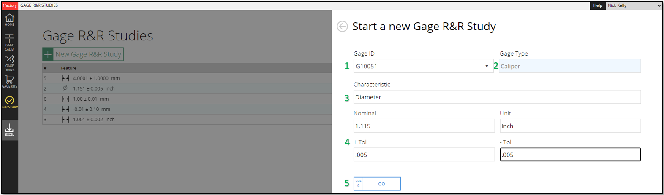Open the Help menu
Viewport: 664px width, 195px height.
[597, 5]
